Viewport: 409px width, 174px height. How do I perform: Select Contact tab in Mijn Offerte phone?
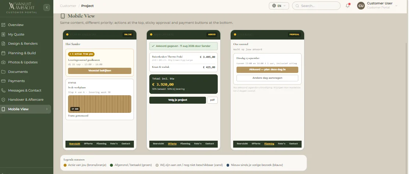[210, 144]
